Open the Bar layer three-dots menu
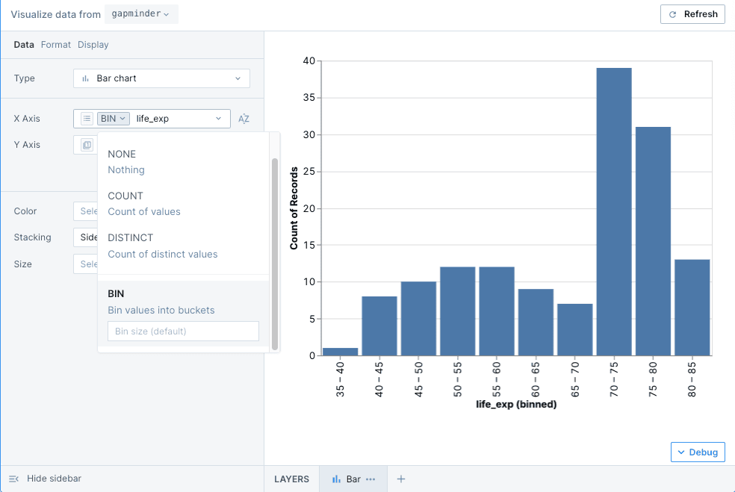 (370, 479)
